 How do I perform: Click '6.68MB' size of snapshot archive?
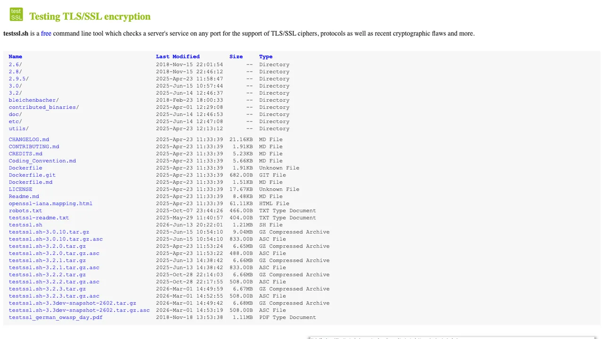pyautogui.click(x=243, y=303)
